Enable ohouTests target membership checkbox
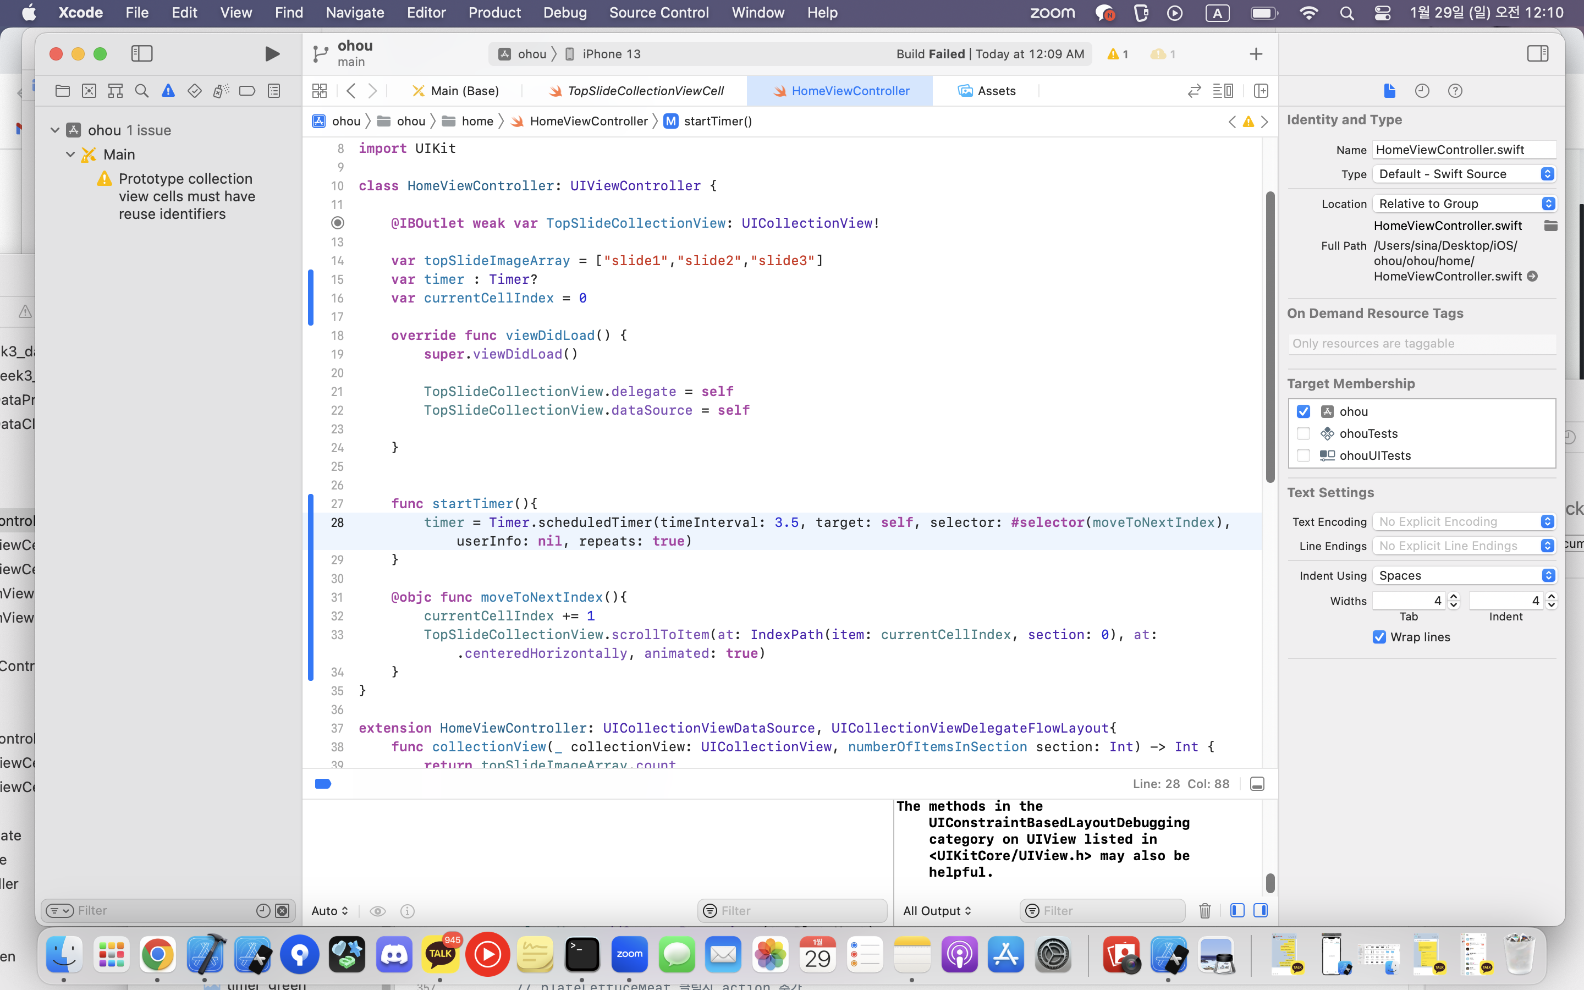 pos(1303,433)
